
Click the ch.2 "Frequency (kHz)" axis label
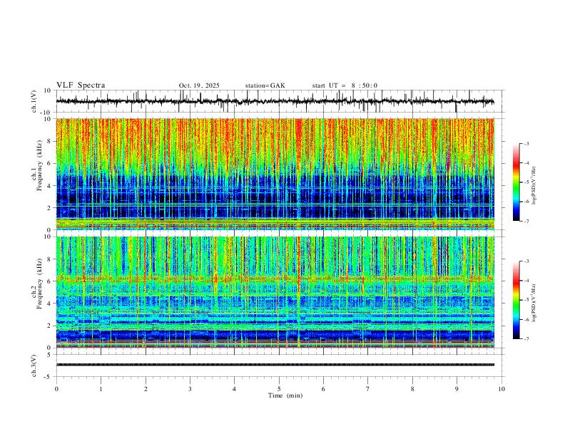(x=40, y=284)
